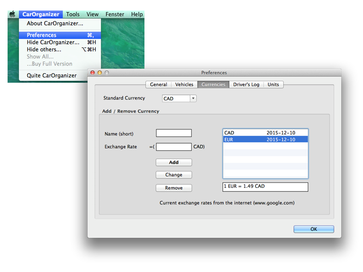Open the Apple menu icon
This screenshot has width=363, height=272.
(13, 14)
